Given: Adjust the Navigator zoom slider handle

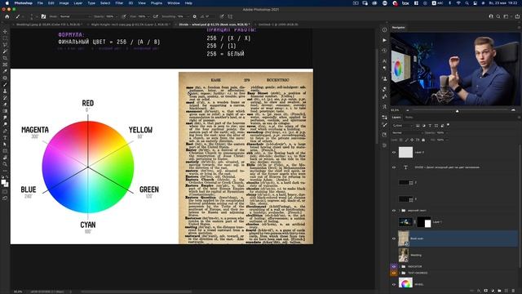Looking at the screenshot, I should (x=457, y=111).
